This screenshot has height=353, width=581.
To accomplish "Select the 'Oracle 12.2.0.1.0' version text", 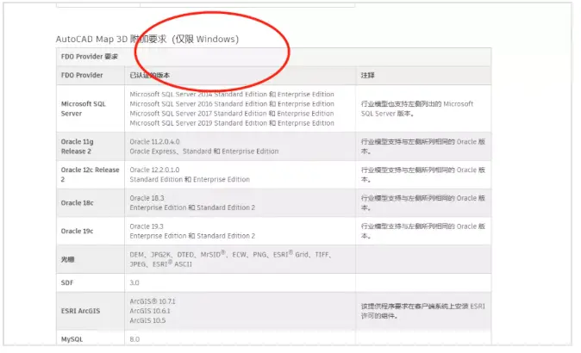I will coord(154,170).
